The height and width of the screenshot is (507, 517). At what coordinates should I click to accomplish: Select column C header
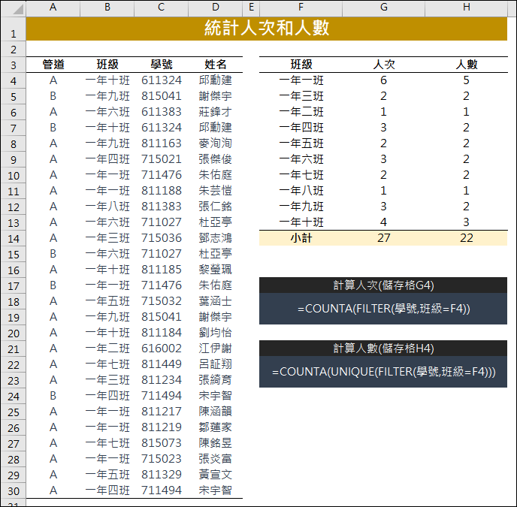161,8
